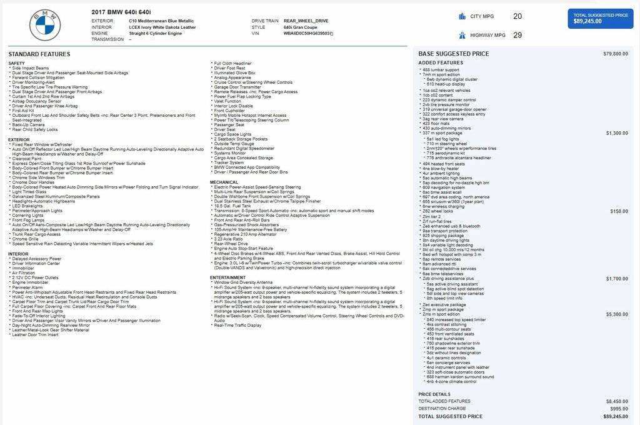This screenshot has width=640, height=425.
Task: Click 'Straight 6 Cylinder Engine' value
Action: pyautogui.click(x=156, y=34)
